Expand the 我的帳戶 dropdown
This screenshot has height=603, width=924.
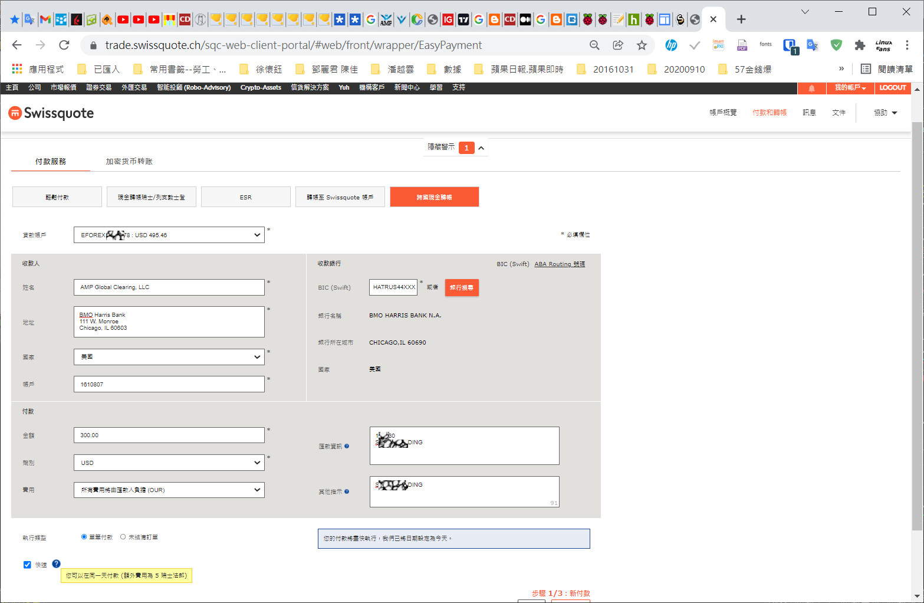(x=850, y=88)
